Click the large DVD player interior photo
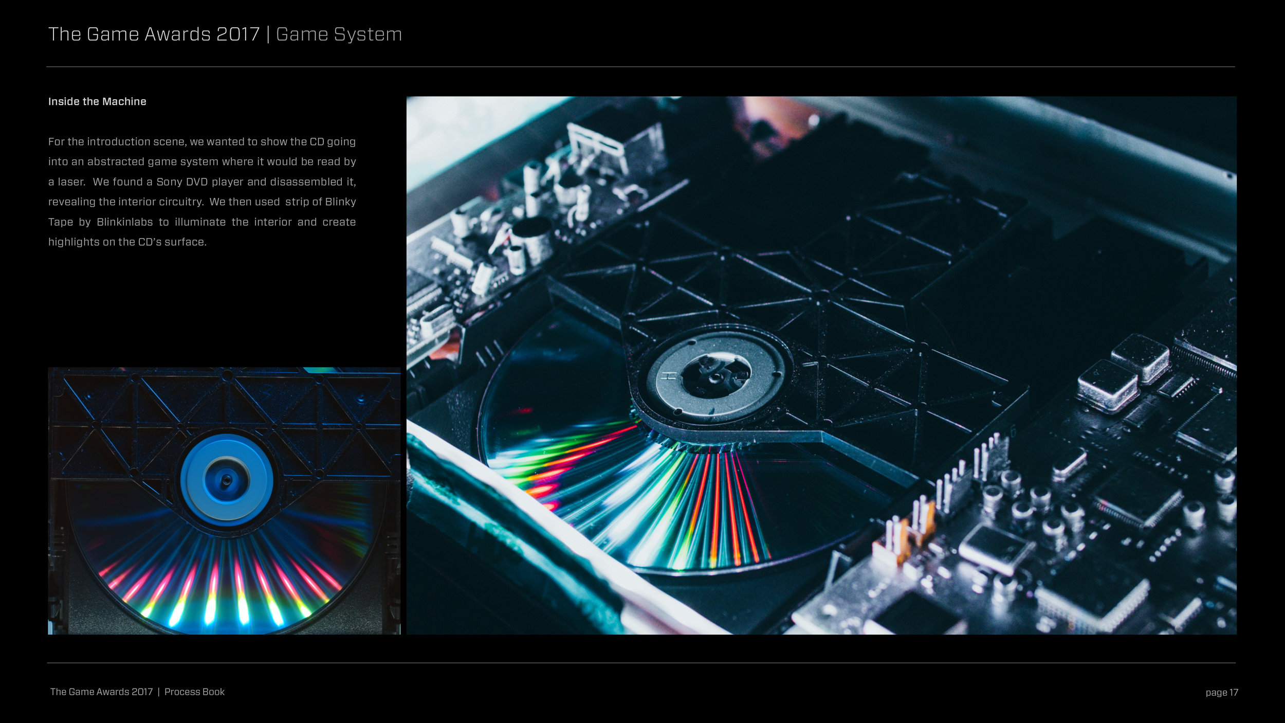Screen dimensions: 1285x723 (821, 365)
